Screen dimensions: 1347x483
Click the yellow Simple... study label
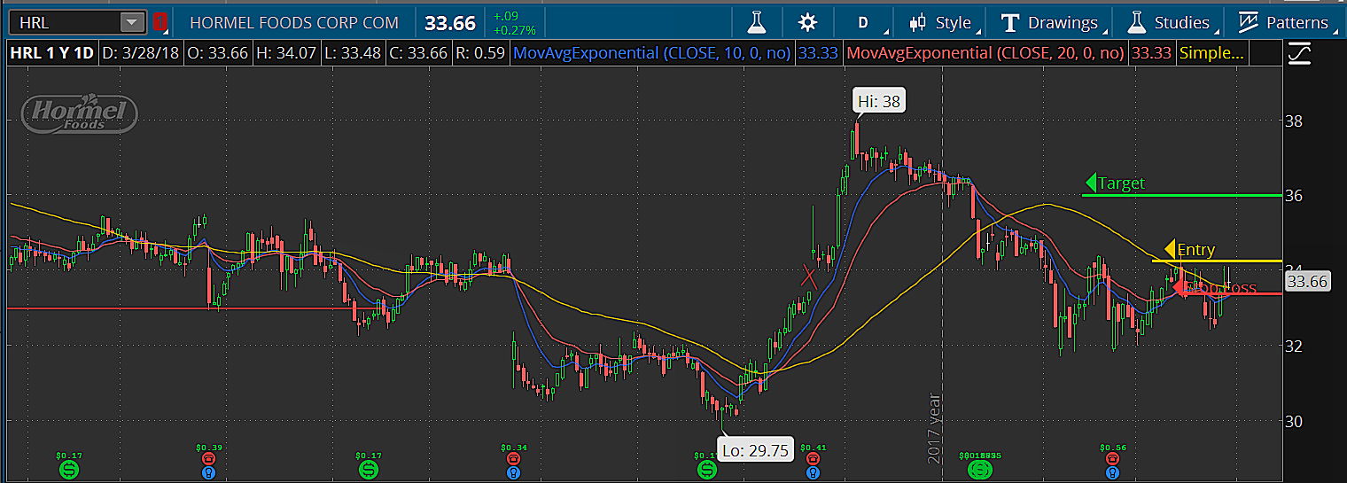pyautogui.click(x=1211, y=54)
